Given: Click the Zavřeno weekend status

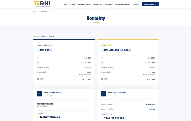Looking at the screenshot, I should tap(152, 109).
